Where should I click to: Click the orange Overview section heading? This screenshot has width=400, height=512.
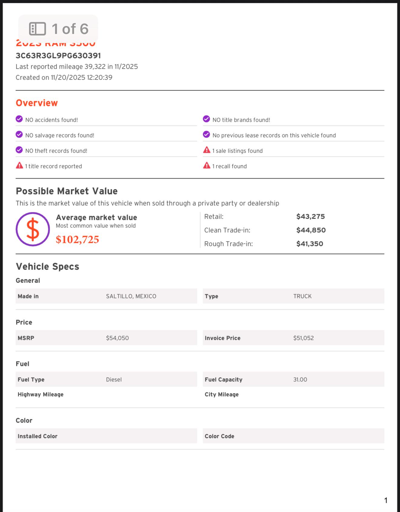[x=37, y=103]
